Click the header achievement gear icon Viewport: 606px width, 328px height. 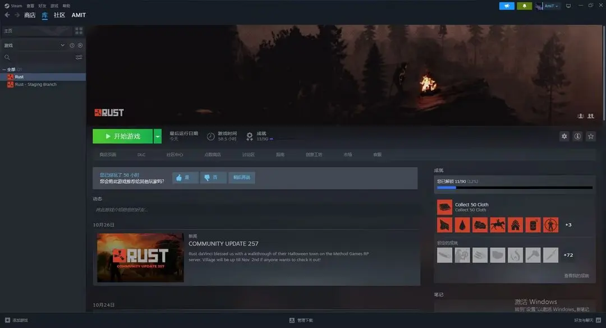click(250, 136)
